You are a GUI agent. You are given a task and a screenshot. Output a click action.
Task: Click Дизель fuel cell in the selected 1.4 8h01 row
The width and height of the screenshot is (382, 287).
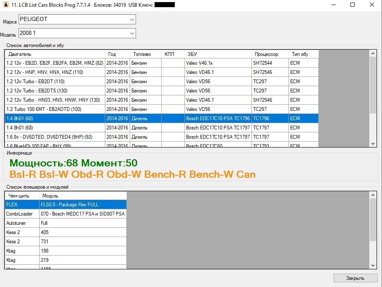145,118
